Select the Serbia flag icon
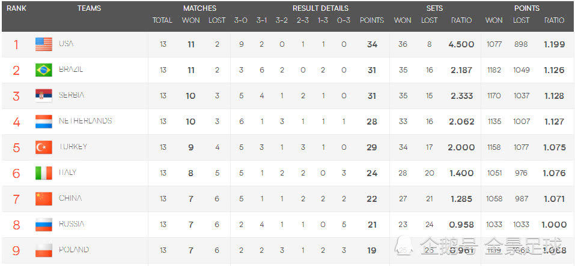575x266 pixels. 44,96
